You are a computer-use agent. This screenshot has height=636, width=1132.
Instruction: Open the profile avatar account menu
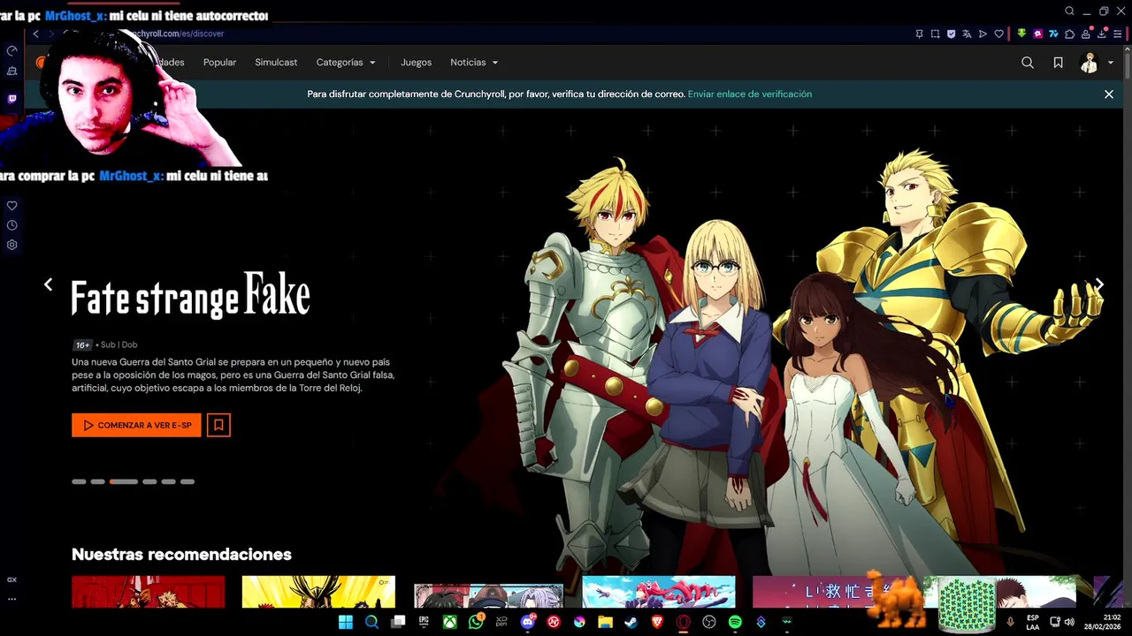(x=1097, y=63)
